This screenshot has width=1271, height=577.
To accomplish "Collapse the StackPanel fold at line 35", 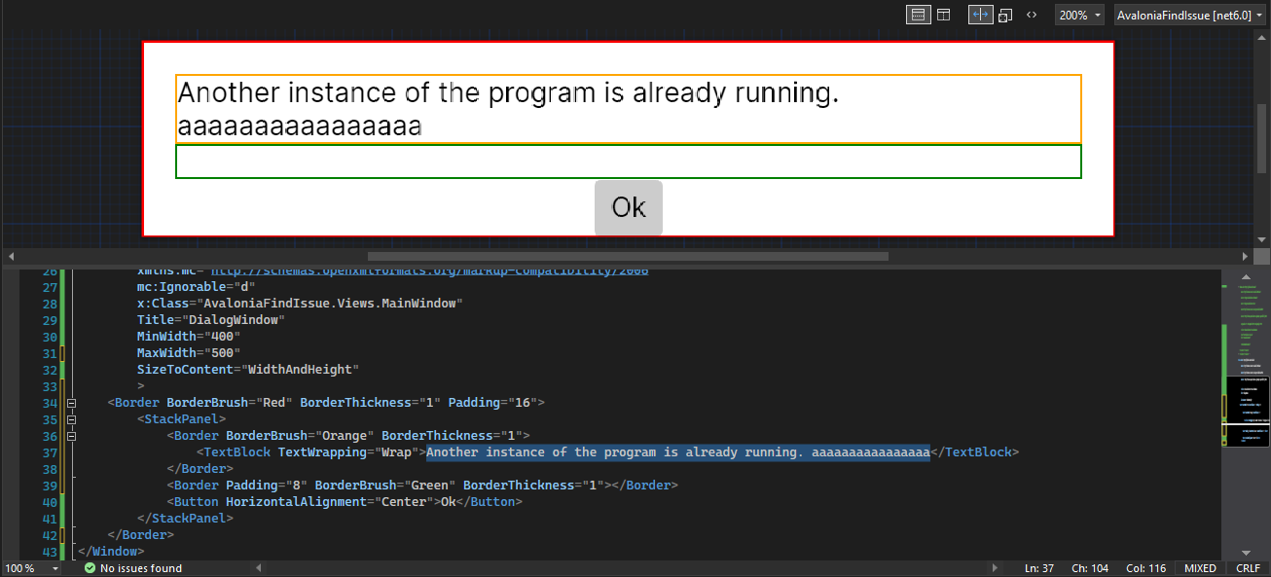I will (72, 418).
